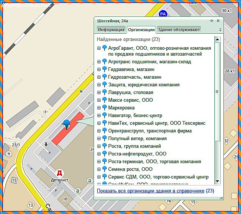Image resolution: width=241 pixels, height=214 pixels.
Task: Close the Шоссейная, 24а info panel
Action: pyautogui.click(x=218, y=21)
